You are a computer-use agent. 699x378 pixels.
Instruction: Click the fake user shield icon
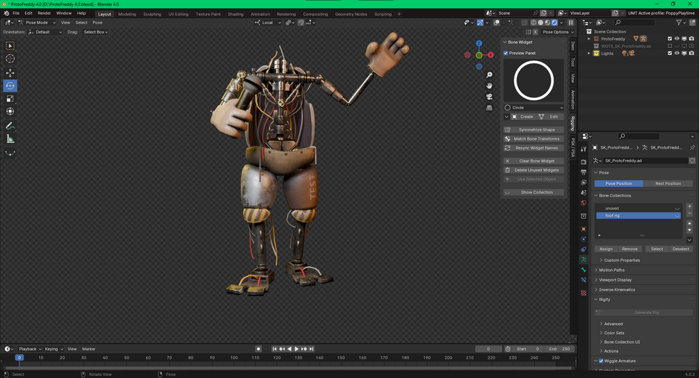click(692, 161)
